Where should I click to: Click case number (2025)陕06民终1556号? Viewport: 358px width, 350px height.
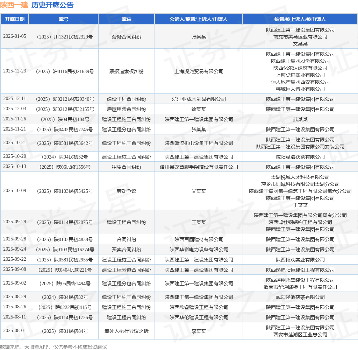pos(65,167)
